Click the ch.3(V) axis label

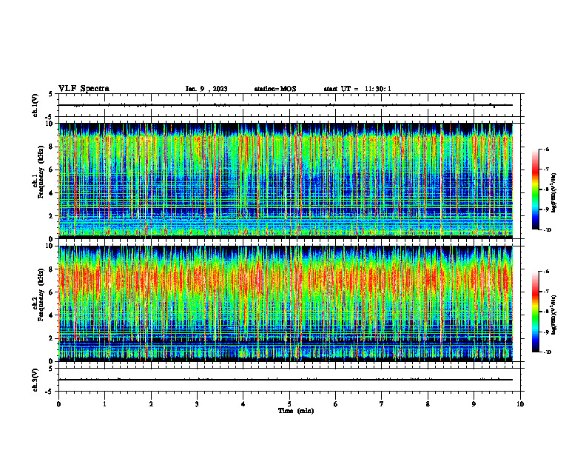click(x=35, y=380)
